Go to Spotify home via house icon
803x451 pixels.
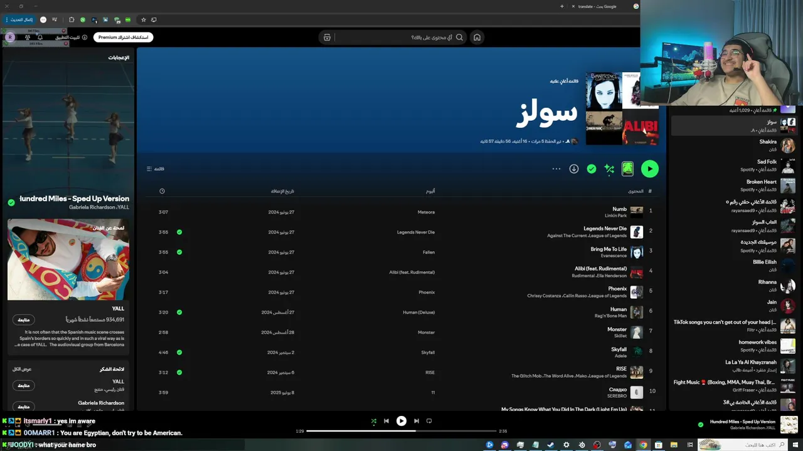tap(477, 37)
